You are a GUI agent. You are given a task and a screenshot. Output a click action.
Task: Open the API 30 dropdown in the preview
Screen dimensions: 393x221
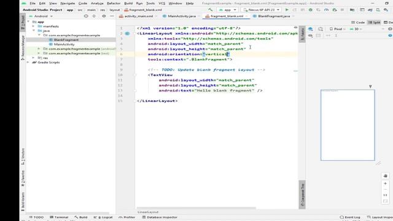click(356, 29)
